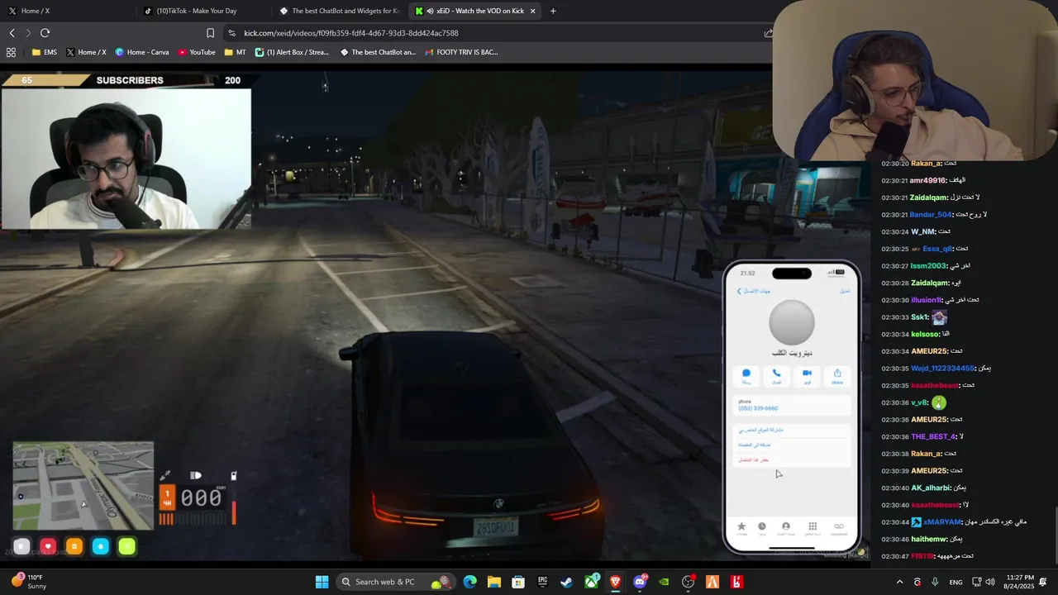The width and height of the screenshot is (1058, 595).
Task: Click the Search web & PC box
Action: [394, 582]
